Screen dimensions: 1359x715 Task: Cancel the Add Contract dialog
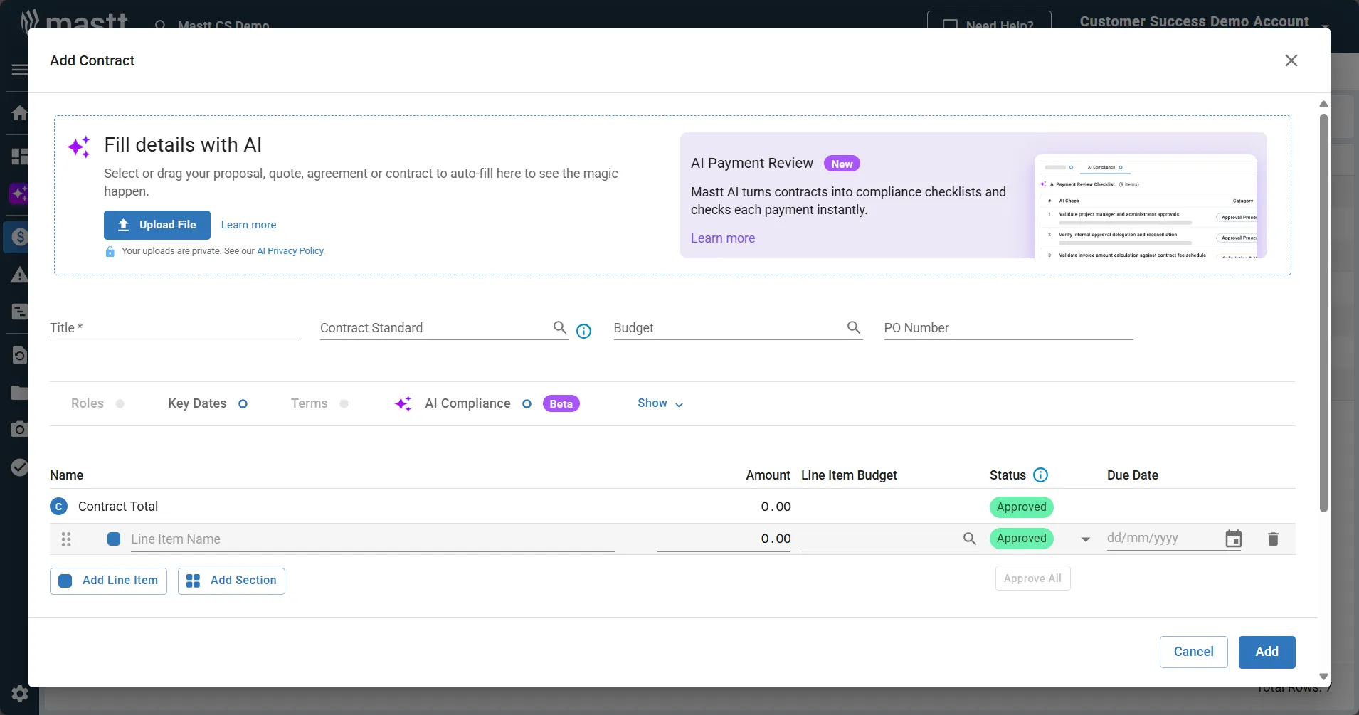(x=1193, y=652)
